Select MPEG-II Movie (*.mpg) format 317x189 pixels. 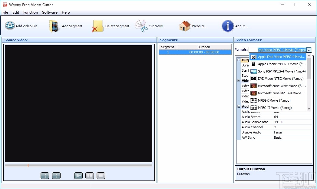pos(278,108)
